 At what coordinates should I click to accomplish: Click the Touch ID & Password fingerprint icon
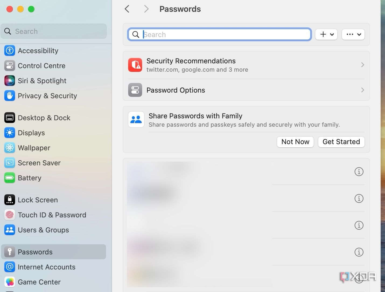click(10, 215)
